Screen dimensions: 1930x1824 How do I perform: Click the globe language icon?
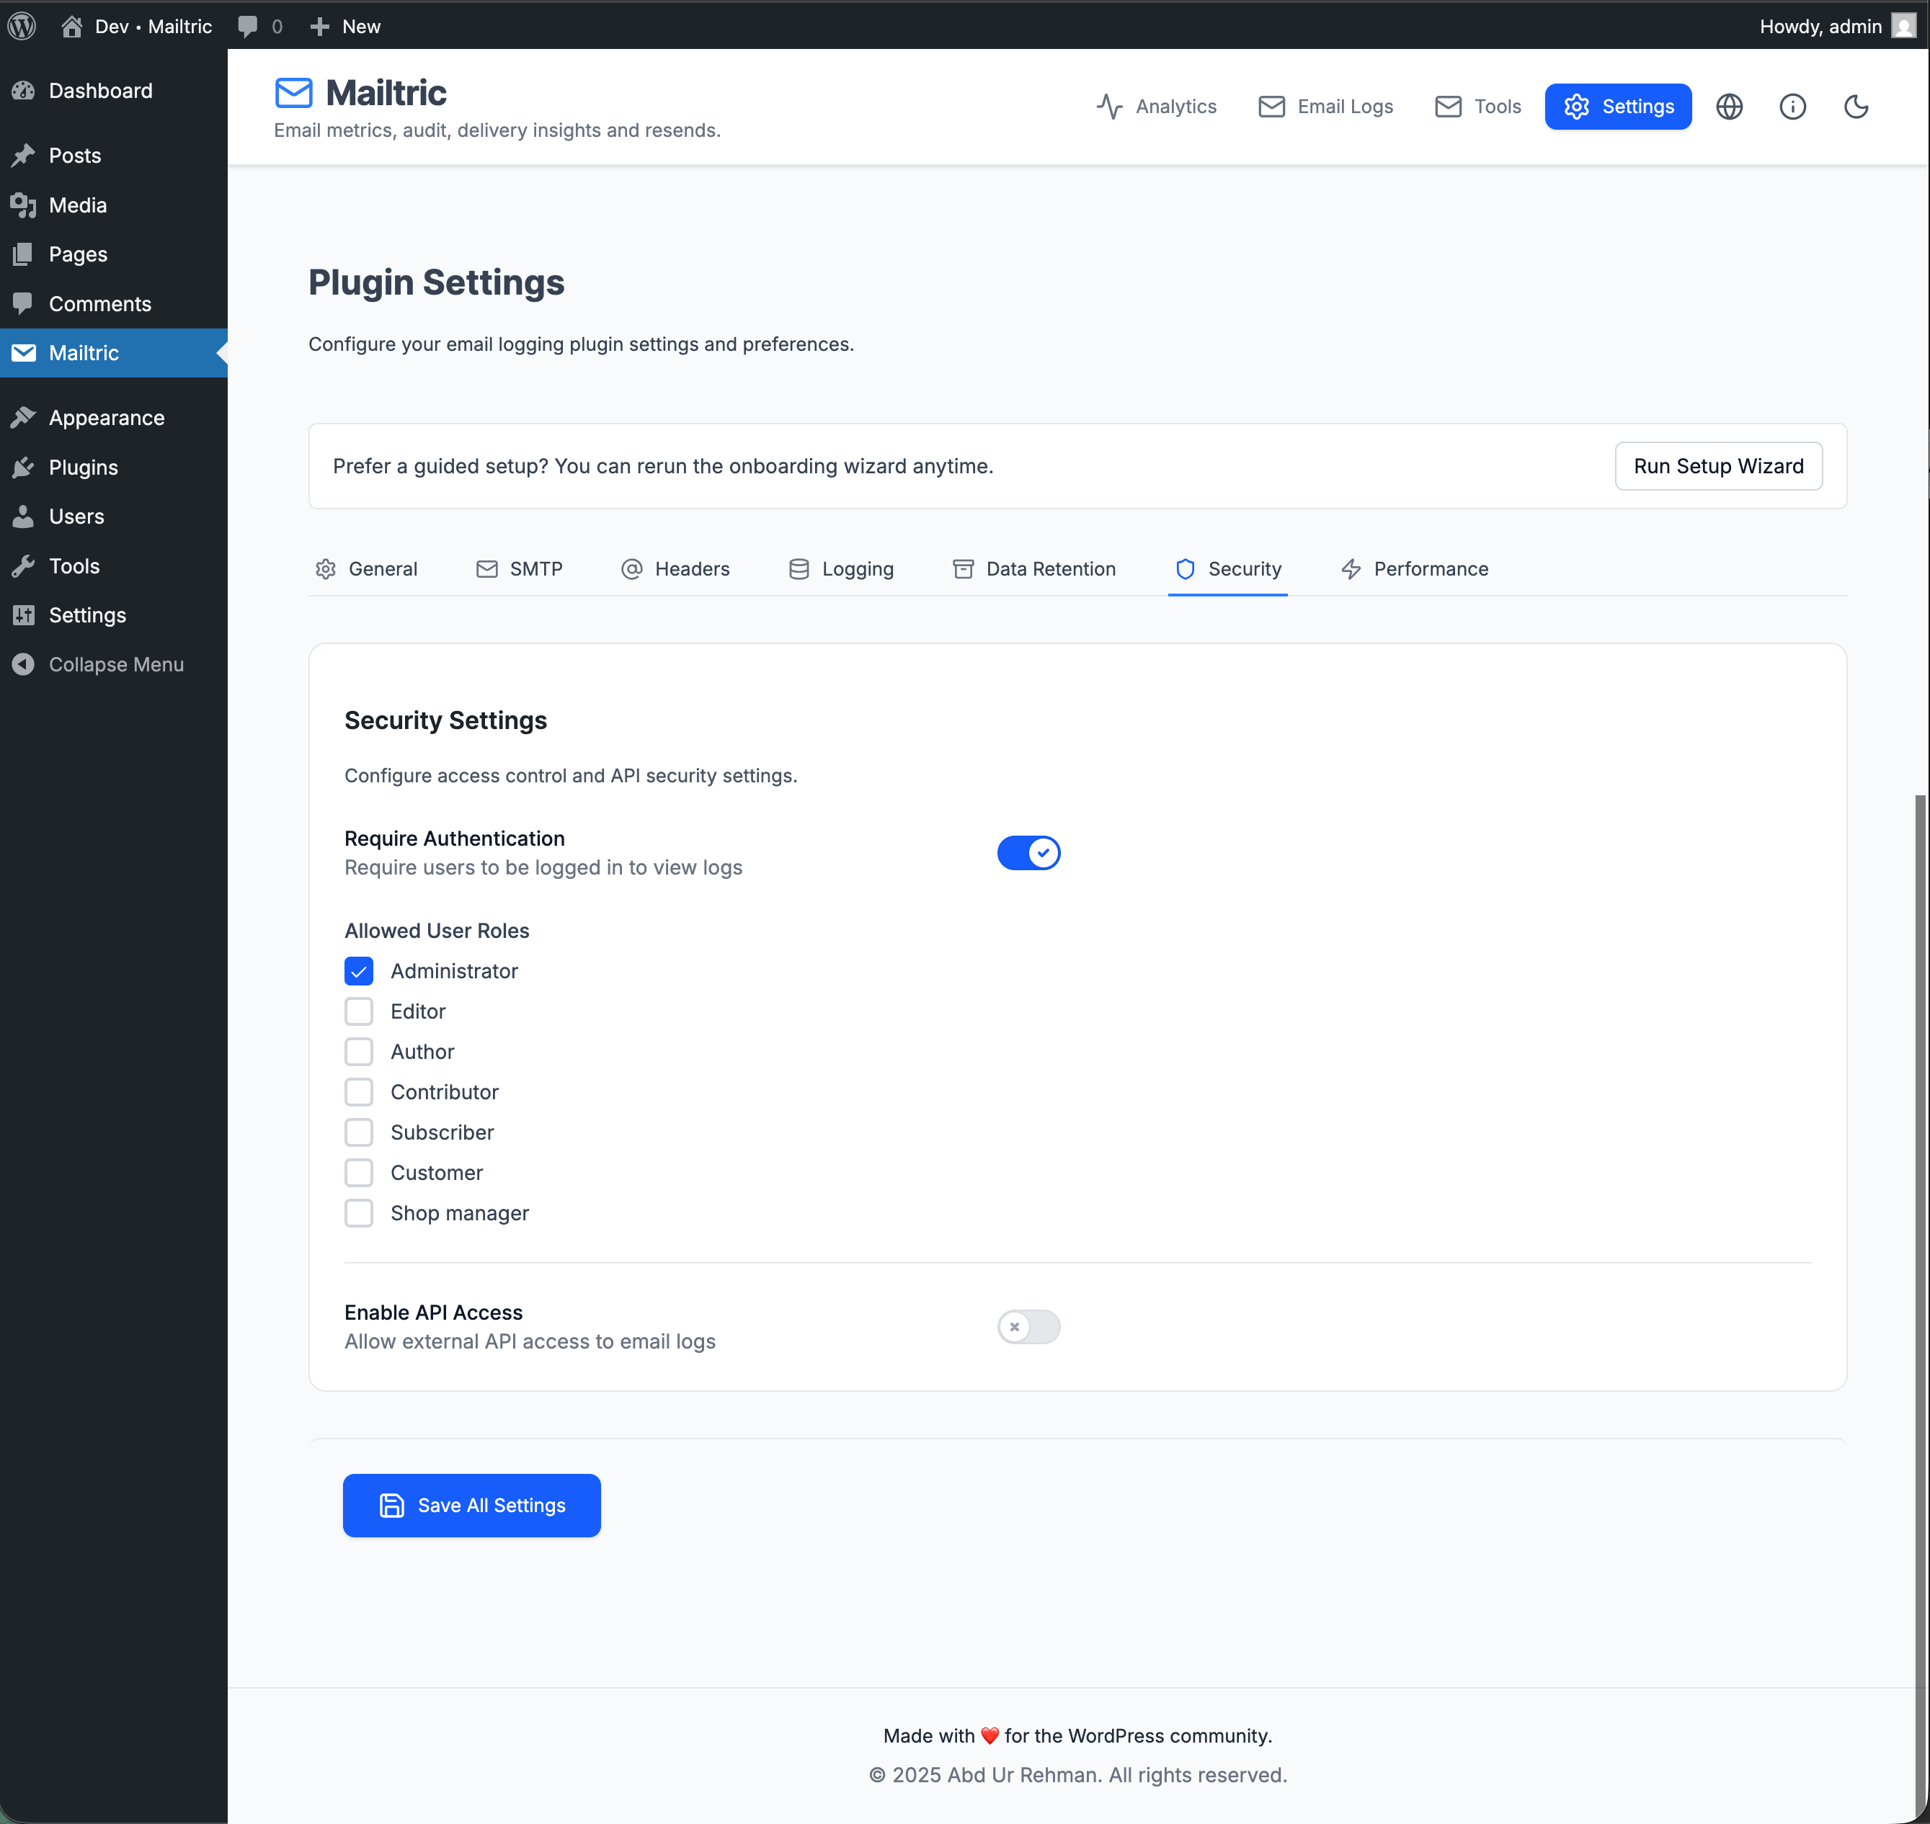1730,107
